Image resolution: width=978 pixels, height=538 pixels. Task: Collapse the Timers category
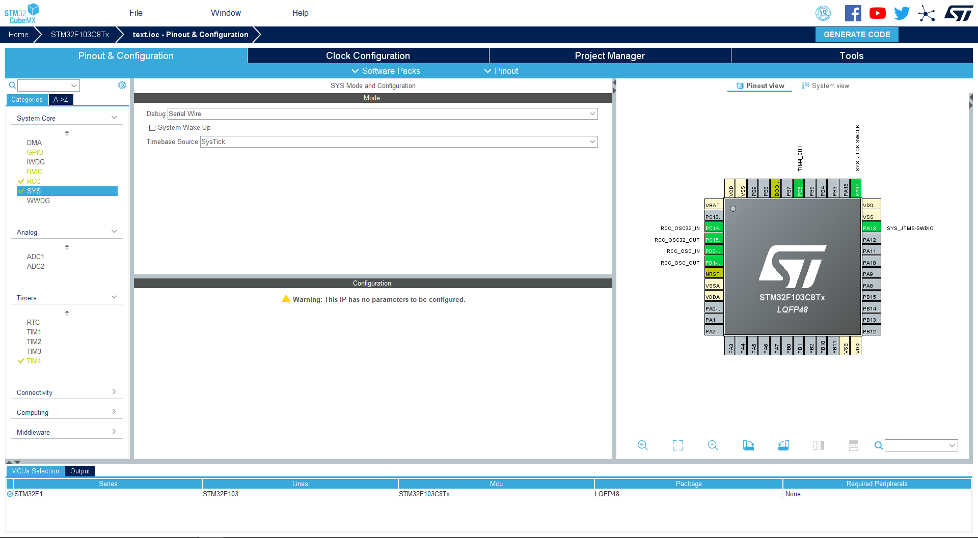click(x=114, y=297)
